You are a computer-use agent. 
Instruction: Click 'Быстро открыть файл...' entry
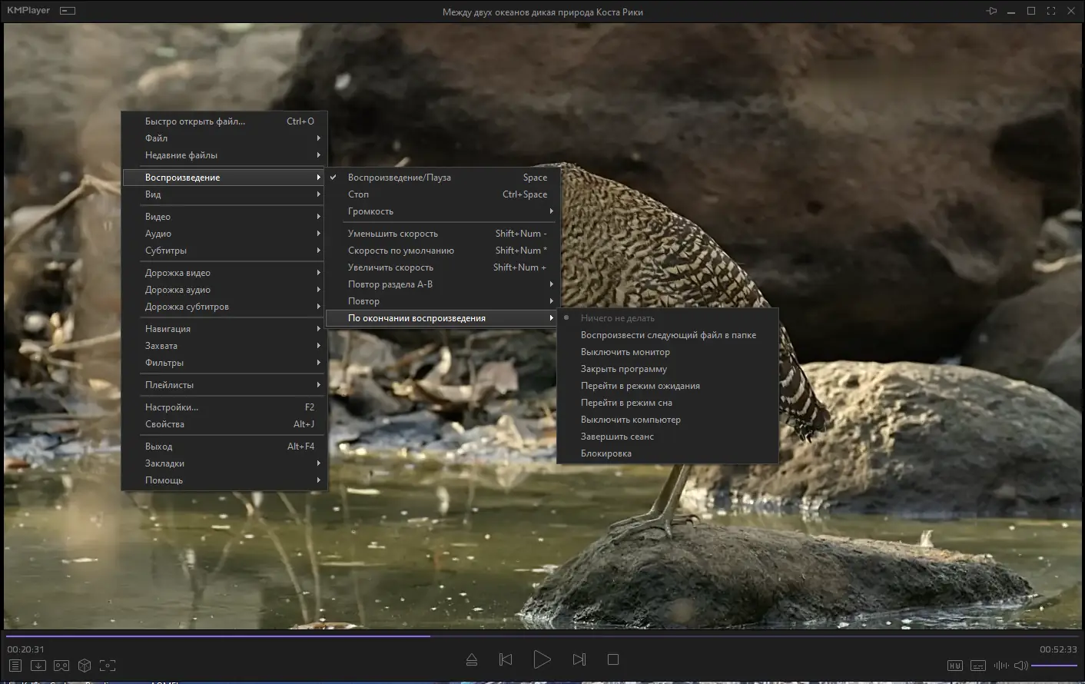click(195, 121)
